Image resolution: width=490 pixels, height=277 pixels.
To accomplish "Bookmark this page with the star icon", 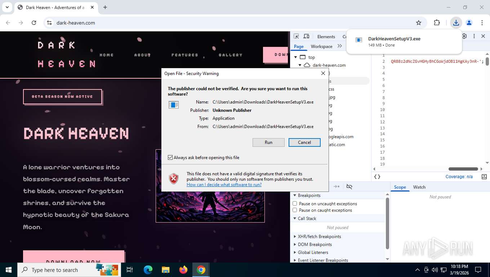I will point(419,23).
